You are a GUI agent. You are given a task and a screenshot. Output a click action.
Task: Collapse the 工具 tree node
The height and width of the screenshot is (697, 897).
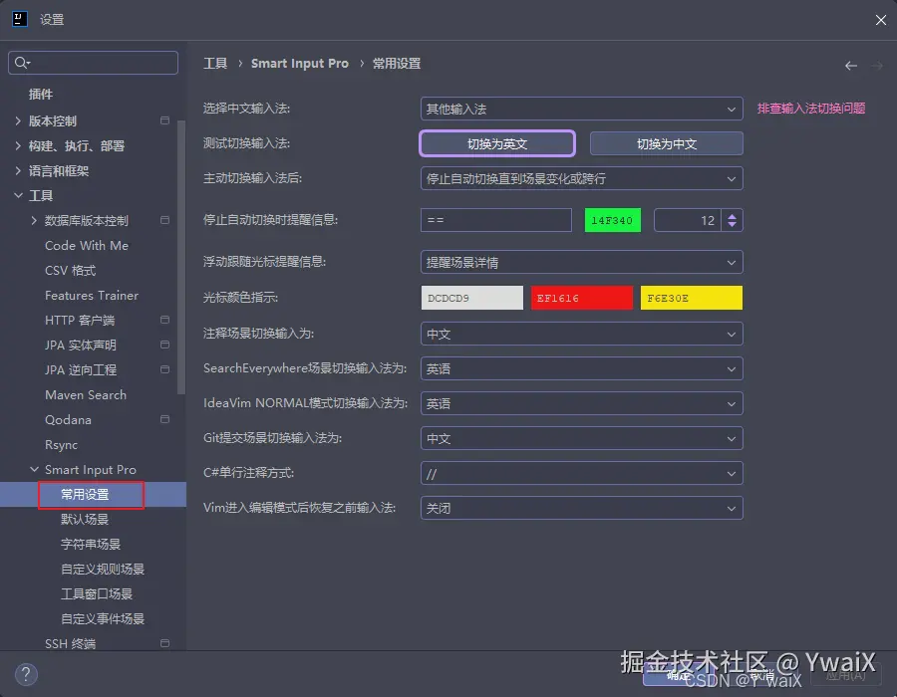[x=17, y=195]
